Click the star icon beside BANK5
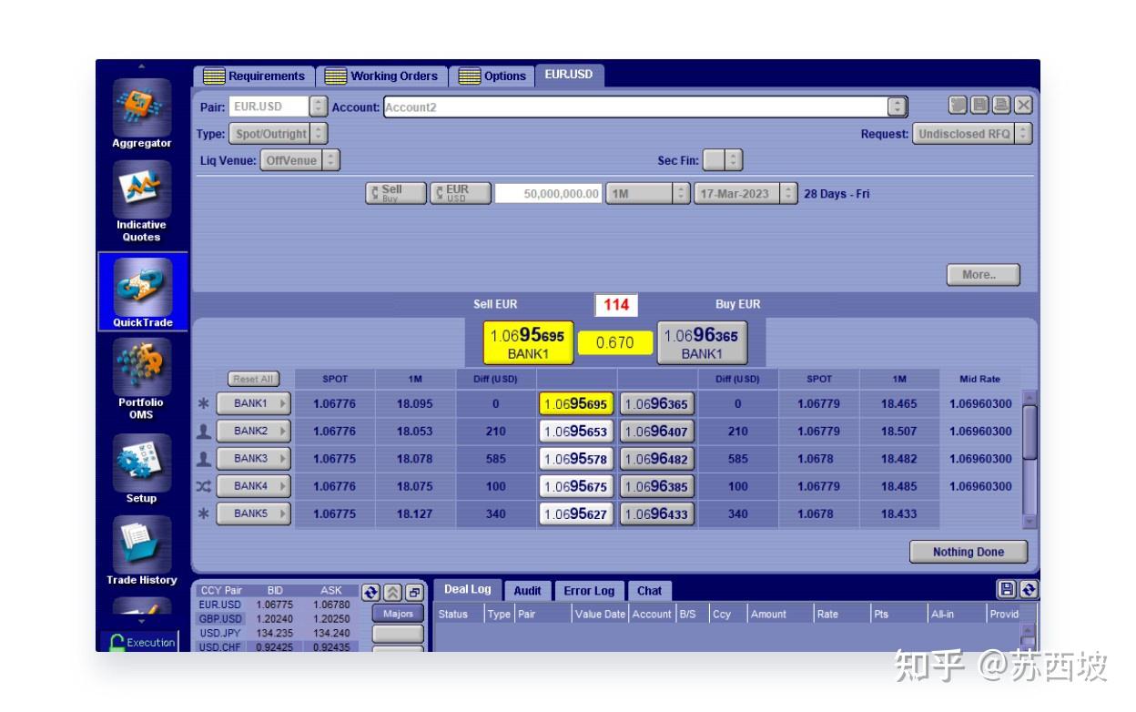 pyautogui.click(x=204, y=514)
